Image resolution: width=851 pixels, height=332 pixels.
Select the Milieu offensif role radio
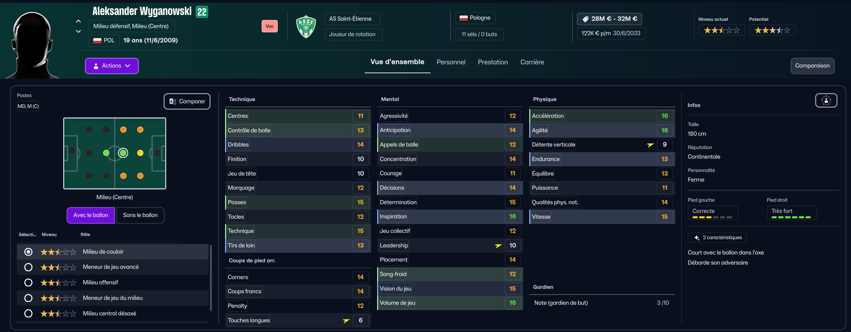click(28, 283)
